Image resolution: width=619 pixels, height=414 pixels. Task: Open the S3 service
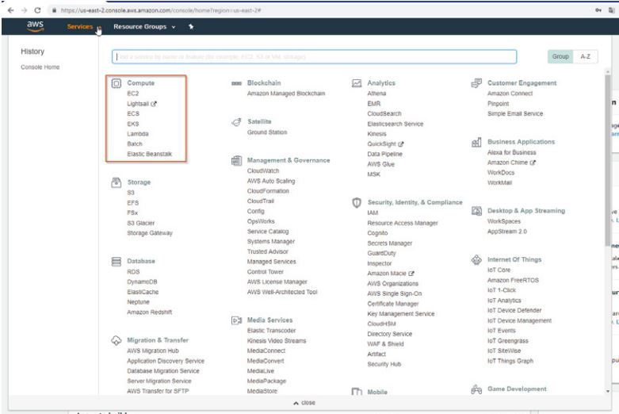pos(131,193)
